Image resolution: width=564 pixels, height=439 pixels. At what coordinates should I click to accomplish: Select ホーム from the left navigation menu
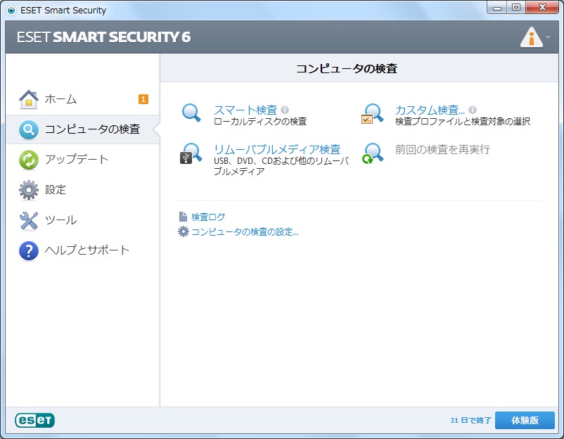60,99
